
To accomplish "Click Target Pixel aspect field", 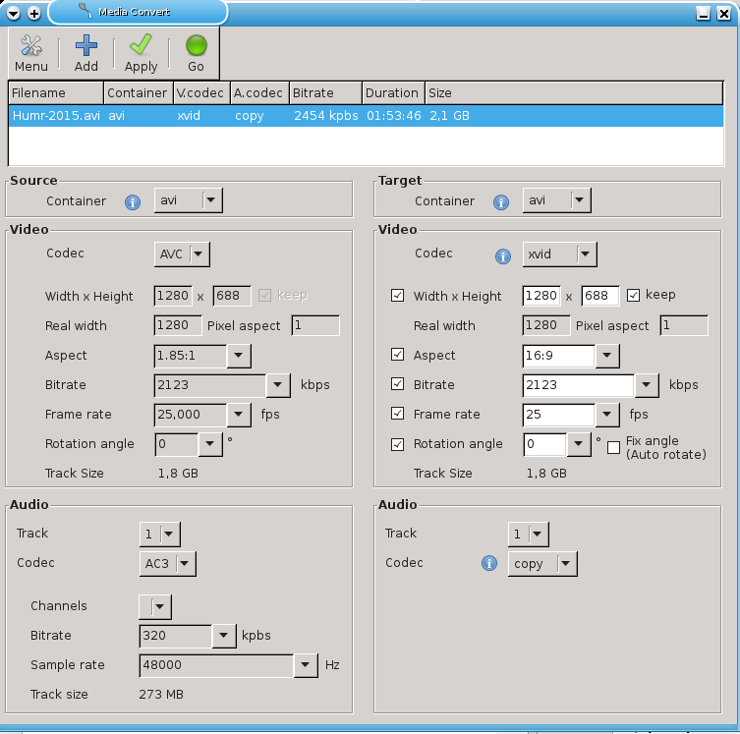I will (x=684, y=325).
